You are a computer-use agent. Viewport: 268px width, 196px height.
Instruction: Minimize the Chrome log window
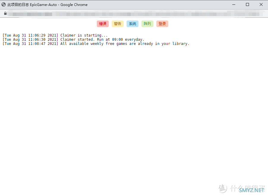[x=234, y=4]
